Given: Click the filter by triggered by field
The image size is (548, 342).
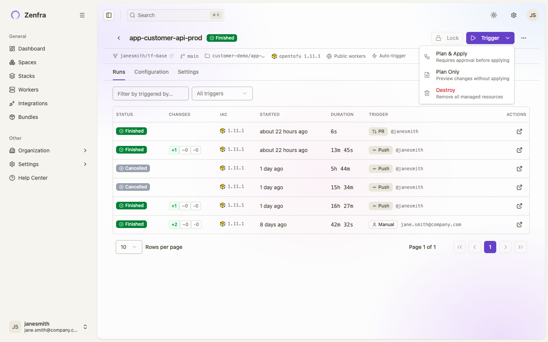Looking at the screenshot, I should tap(150, 93).
